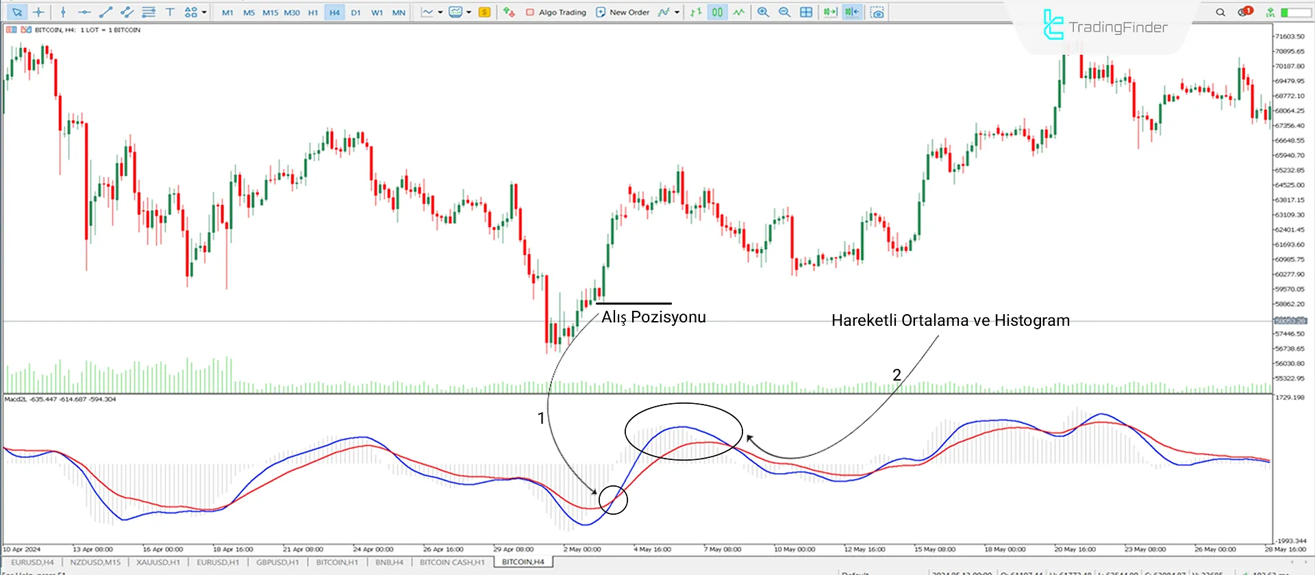This screenshot has height=575, width=1315.
Task: Click the New Order button
Action: tap(622, 12)
